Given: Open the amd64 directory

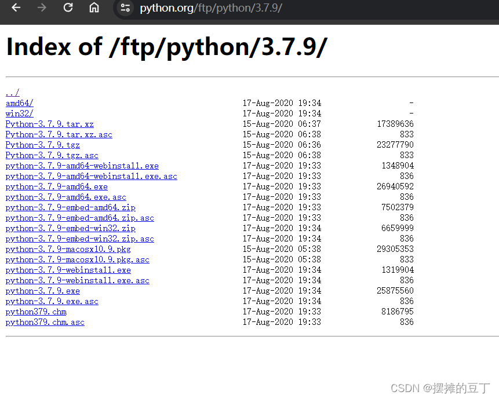Looking at the screenshot, I should click(x=19, y=103).
